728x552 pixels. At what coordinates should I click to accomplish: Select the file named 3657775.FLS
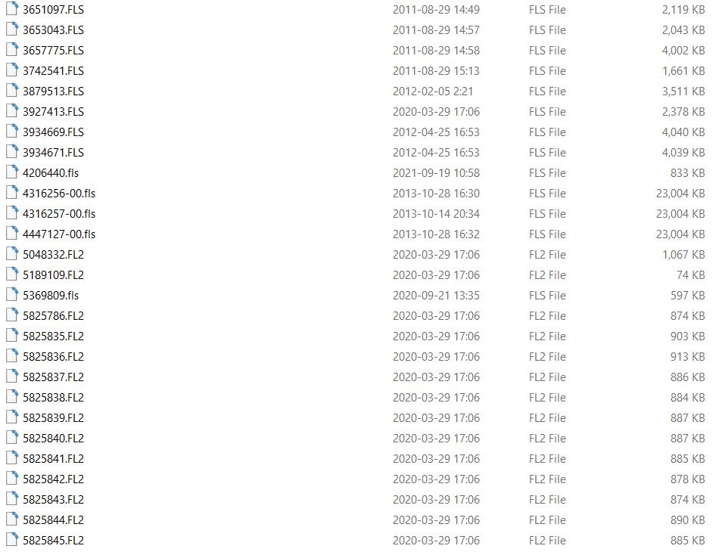pos(54,51)
